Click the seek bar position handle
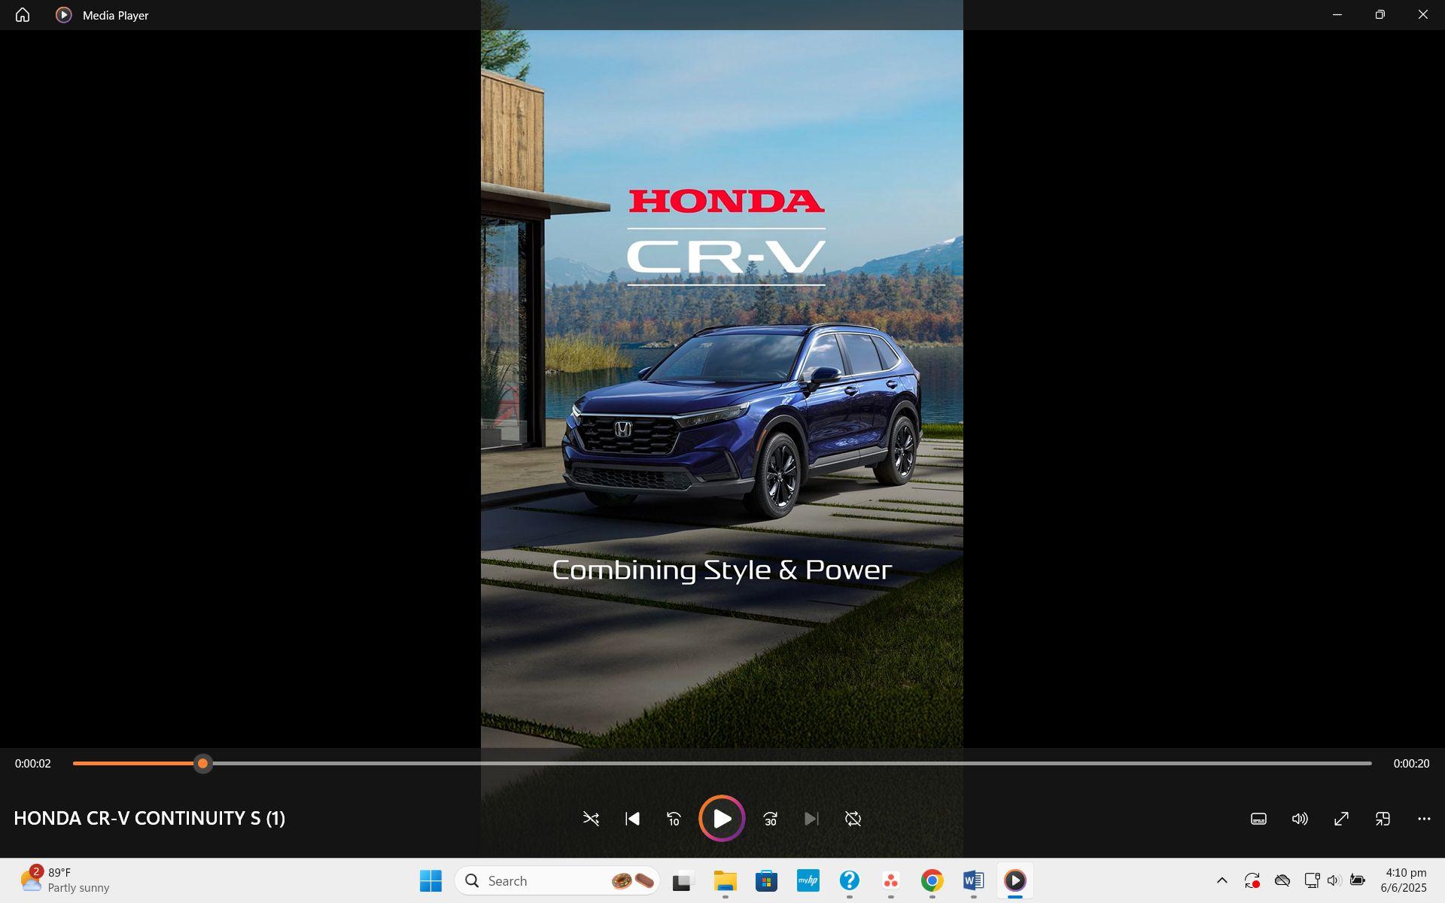 tap(202, 764)
